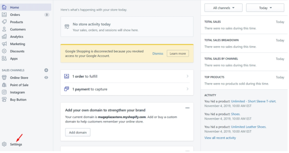Click the Products tag icon
289x153 pixels.
tap(4, 22)
